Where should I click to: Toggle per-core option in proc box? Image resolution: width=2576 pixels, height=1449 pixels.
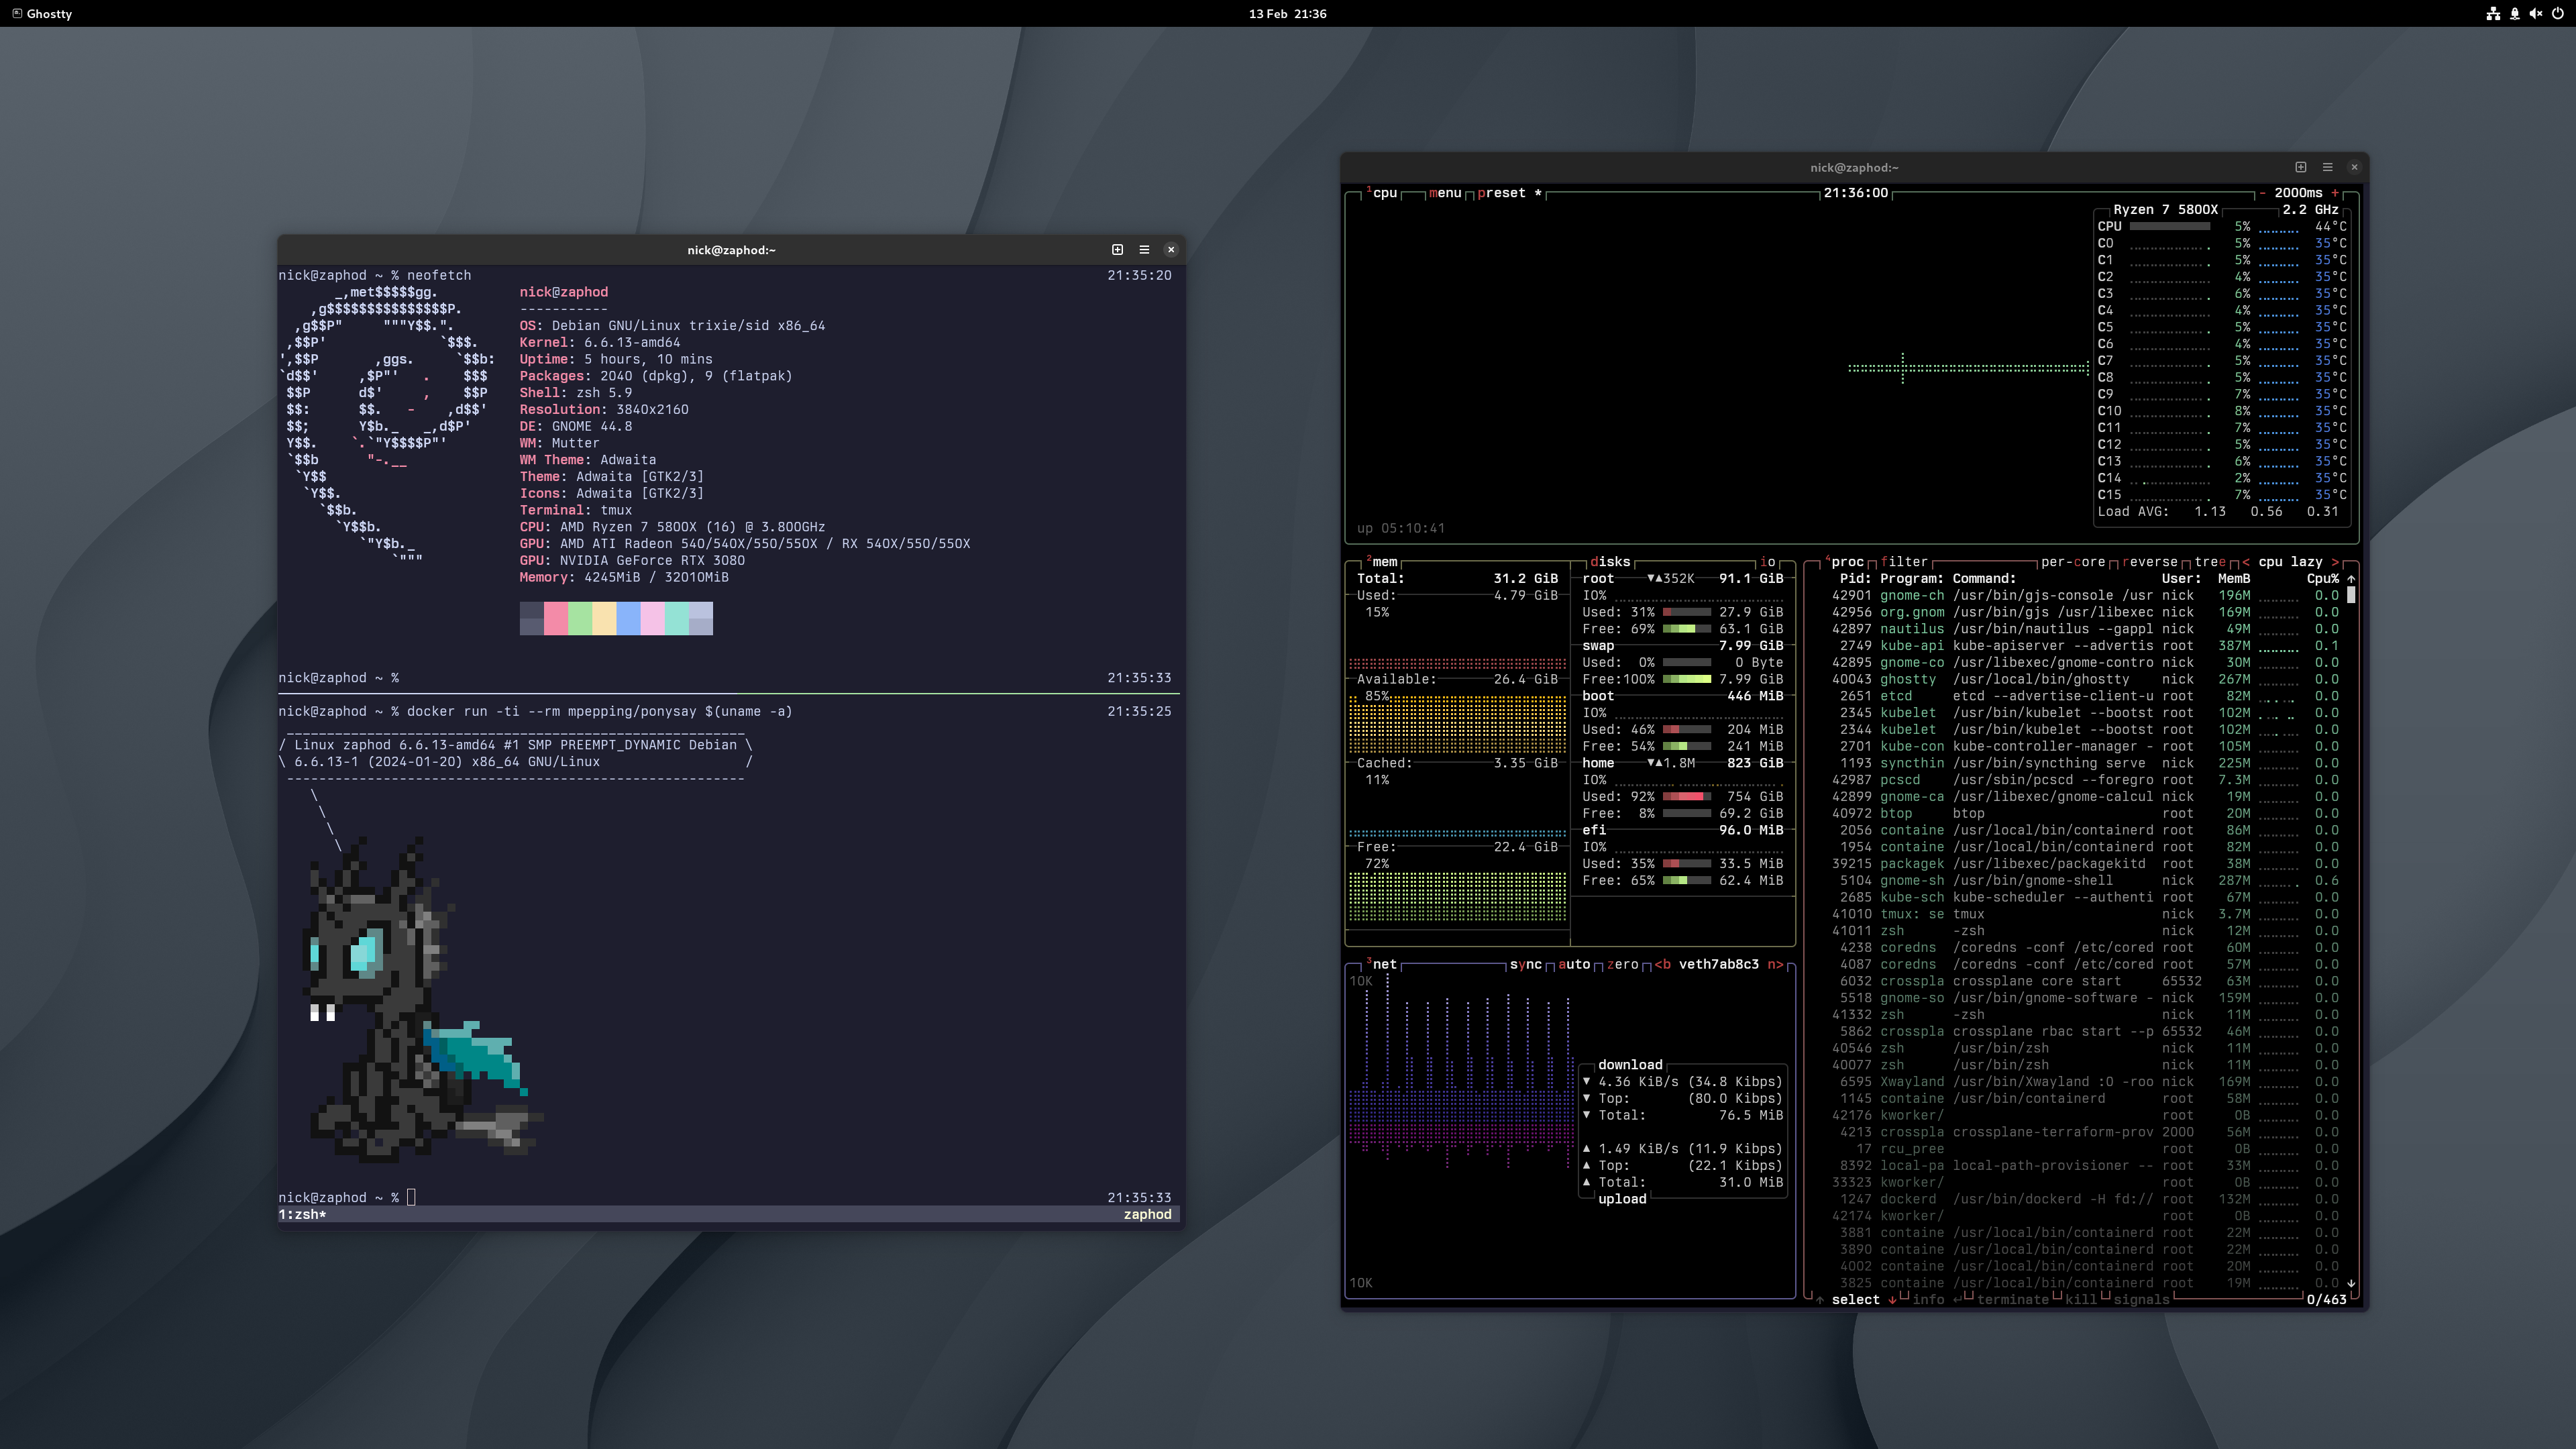pos(2072,562)
